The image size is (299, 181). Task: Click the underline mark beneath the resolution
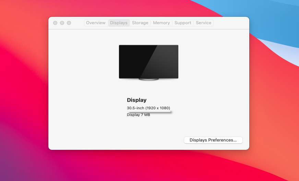click(149, 112)
